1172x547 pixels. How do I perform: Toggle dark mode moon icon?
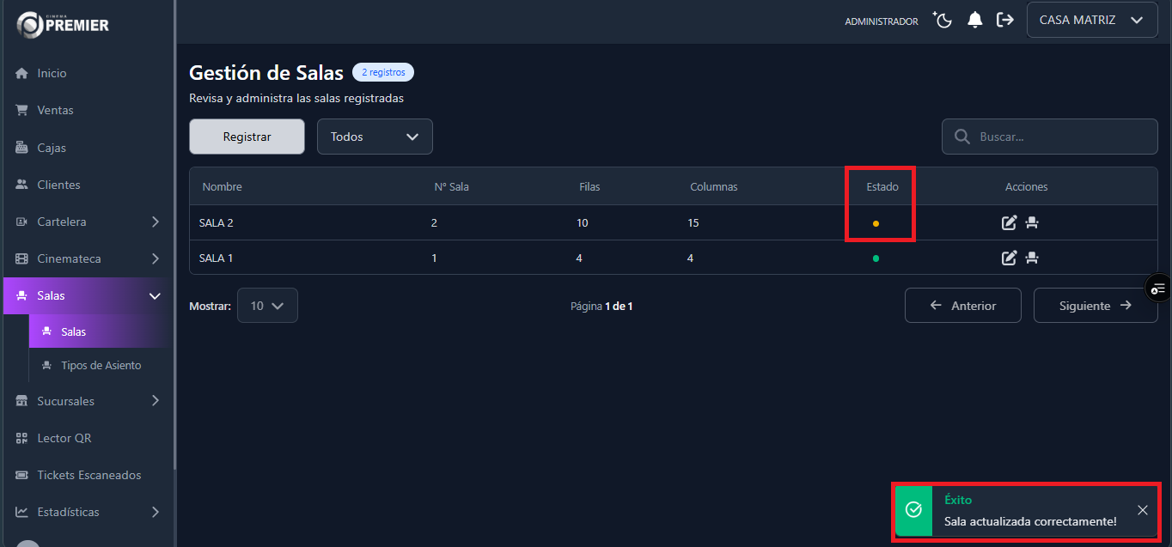pos(943,21)
